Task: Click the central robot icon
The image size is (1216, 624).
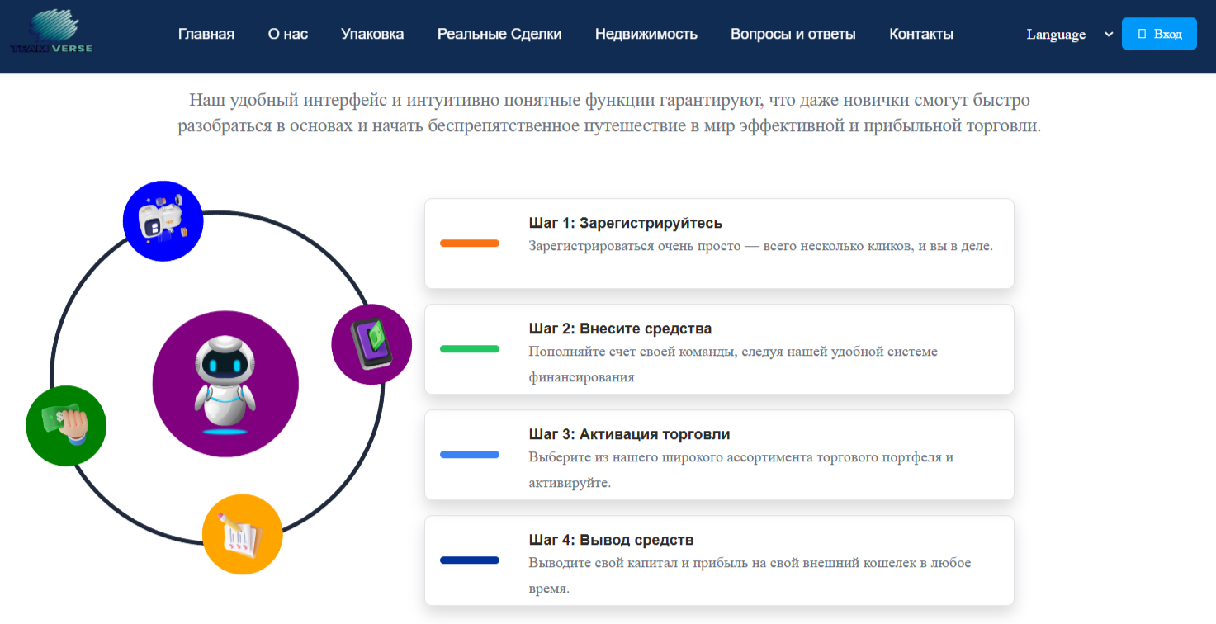Action: (225, 384)
